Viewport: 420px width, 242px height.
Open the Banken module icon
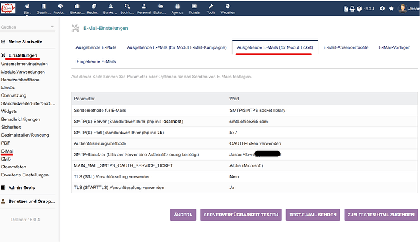110,6
